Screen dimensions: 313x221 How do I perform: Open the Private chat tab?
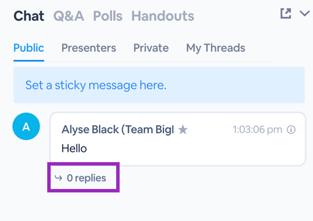click(151, 48)
